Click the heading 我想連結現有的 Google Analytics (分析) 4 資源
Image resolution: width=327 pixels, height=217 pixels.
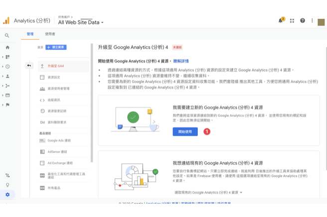point(218,163)
